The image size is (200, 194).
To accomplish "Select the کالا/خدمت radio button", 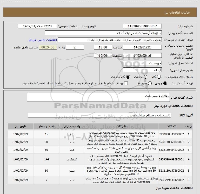I will pyautogui.click(x=128, y=77).
